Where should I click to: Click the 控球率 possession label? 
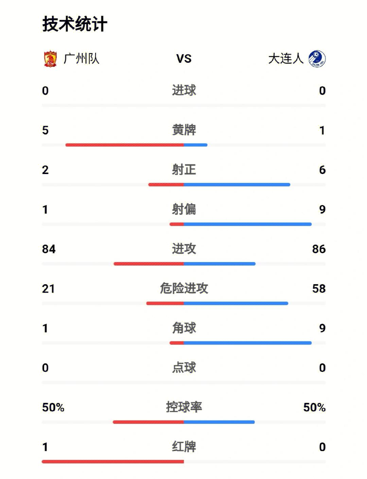pyautogui.click(x=184, y=407)
